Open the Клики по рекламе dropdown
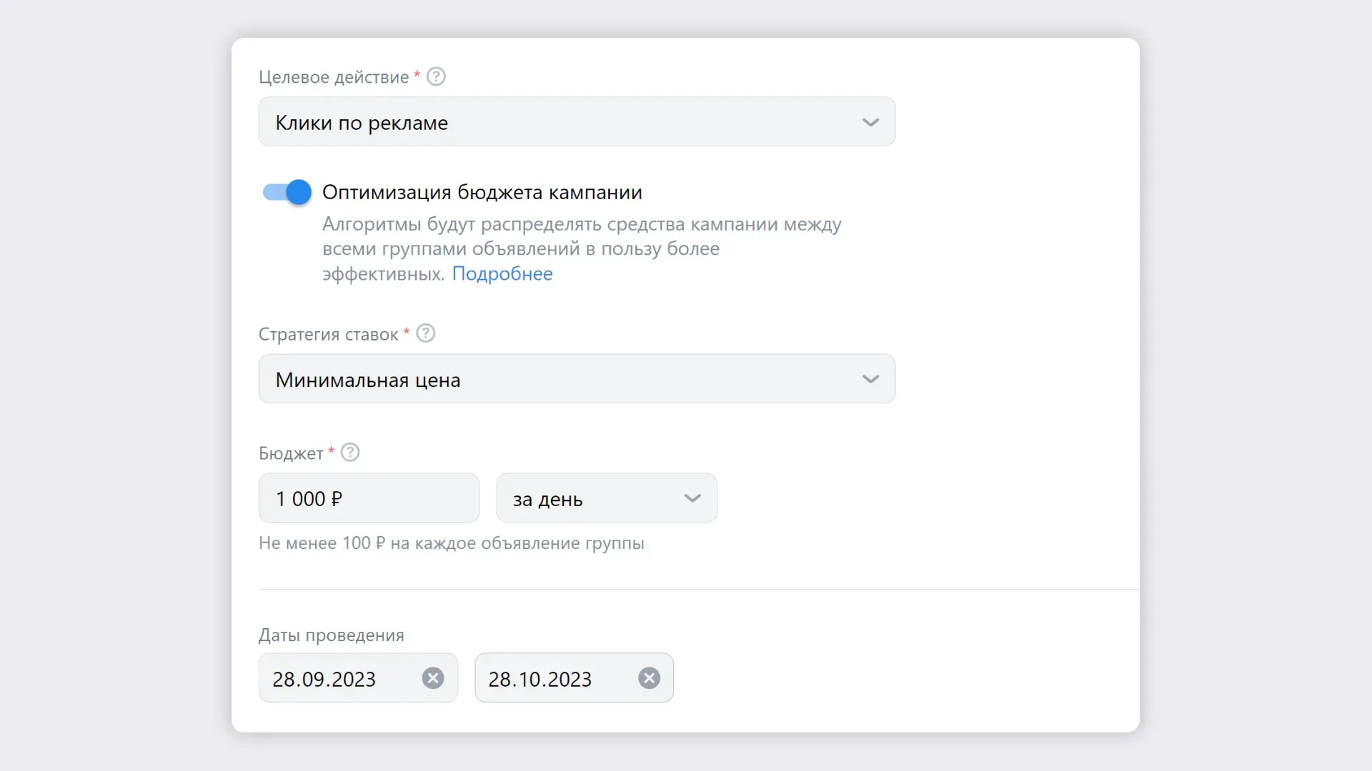Screen dimensions: 1372x771 point(577,122)
